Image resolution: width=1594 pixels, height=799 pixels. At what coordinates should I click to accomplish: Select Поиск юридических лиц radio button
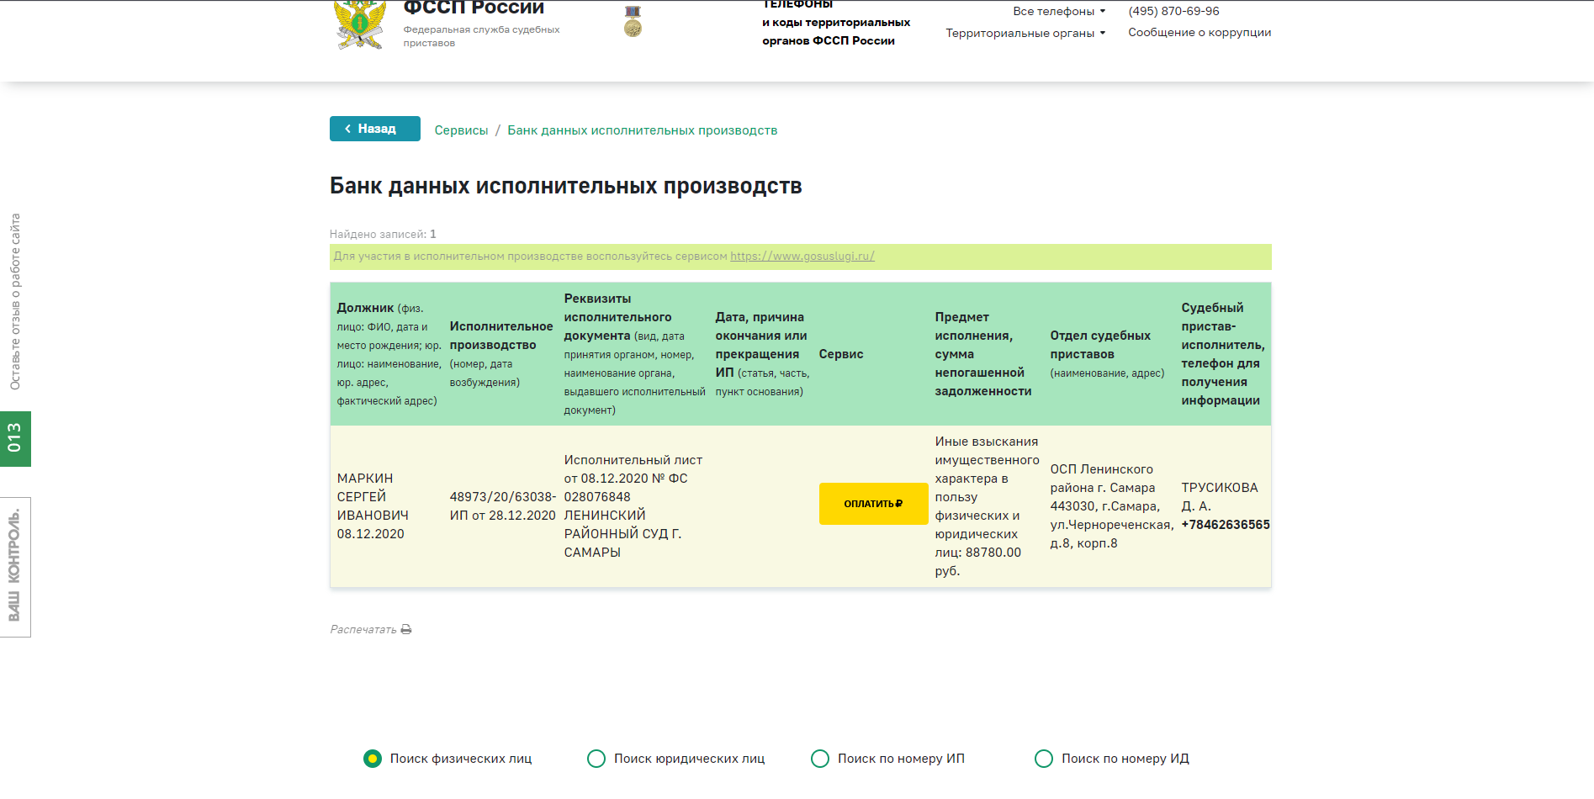click(596, 759)
